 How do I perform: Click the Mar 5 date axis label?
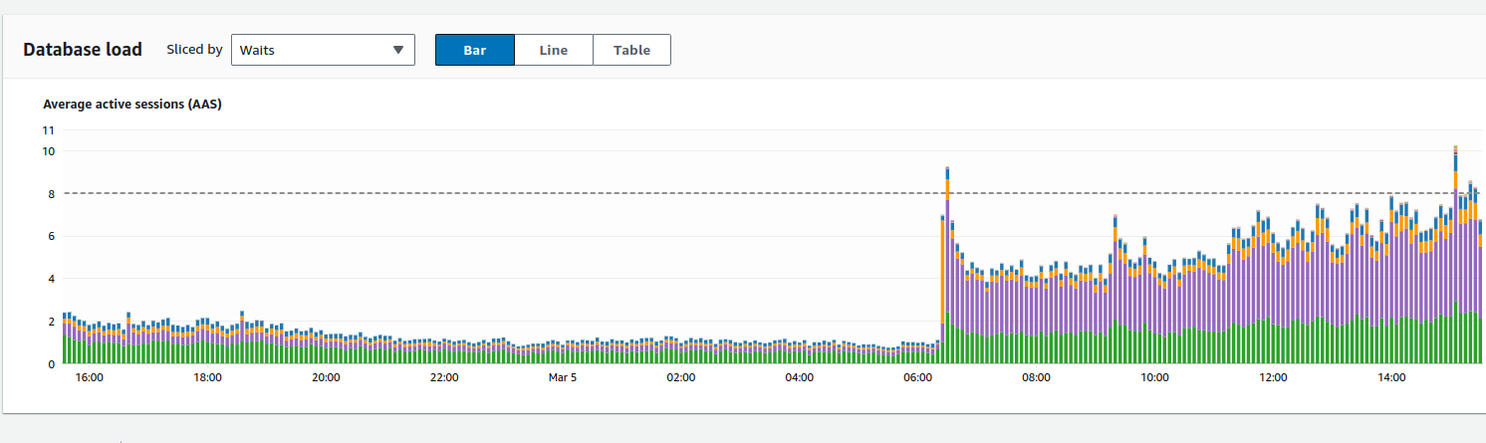[563, 378]
